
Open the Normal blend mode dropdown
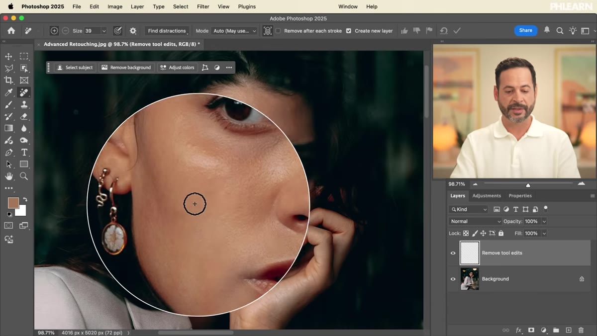(476, 221)
